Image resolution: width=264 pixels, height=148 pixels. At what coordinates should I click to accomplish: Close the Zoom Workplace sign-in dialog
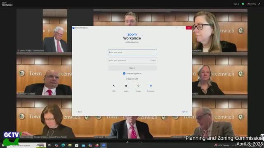tap(189, 28)
